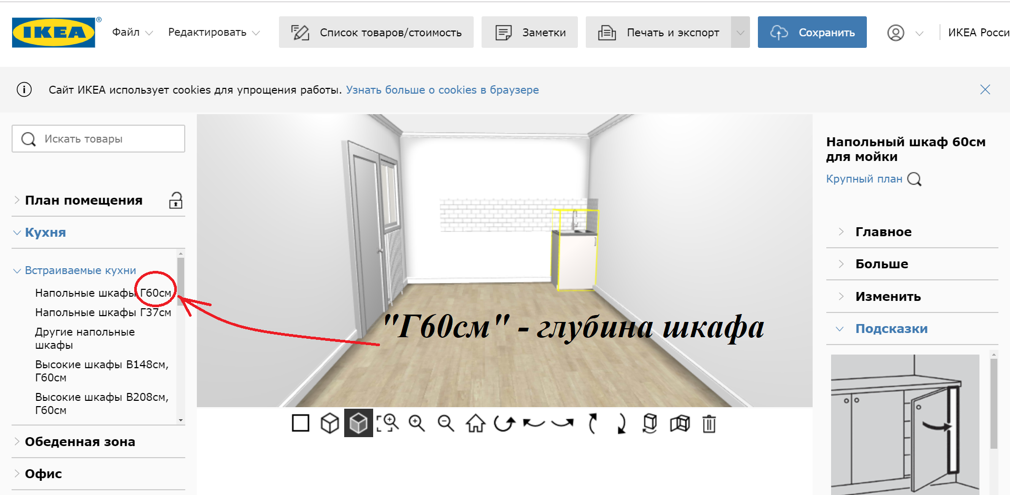The width and height of the screenshot is (1010, 495).
Task: Click the zoom-to-area selection icon
Action: (x=388, y=423)
